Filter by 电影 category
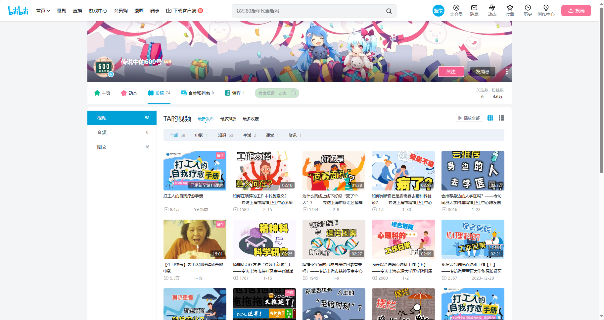 (x=201, y=135)
